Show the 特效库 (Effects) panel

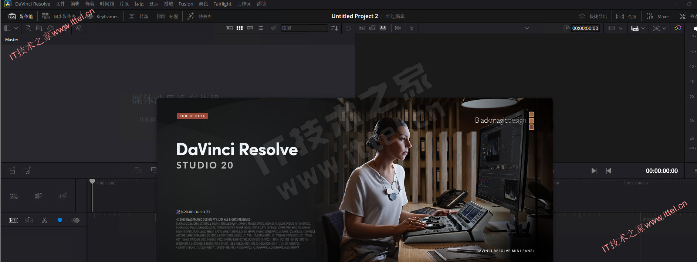click(200, 16)
